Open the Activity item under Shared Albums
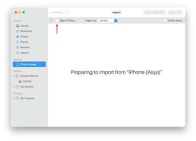The width and height of the screenshot is (196, 141). pos(27,81)
